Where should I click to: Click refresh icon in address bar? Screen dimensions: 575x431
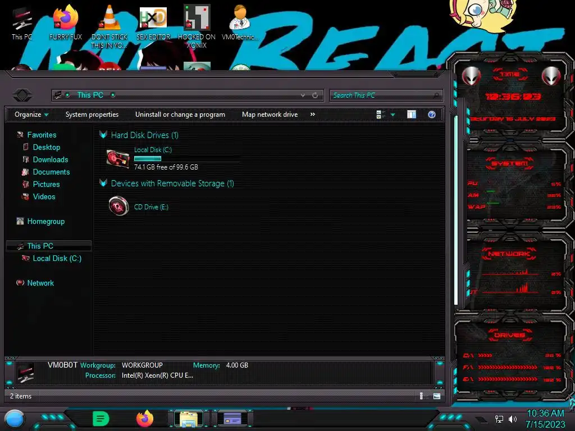pyautogui.click(x=315, y=95)
